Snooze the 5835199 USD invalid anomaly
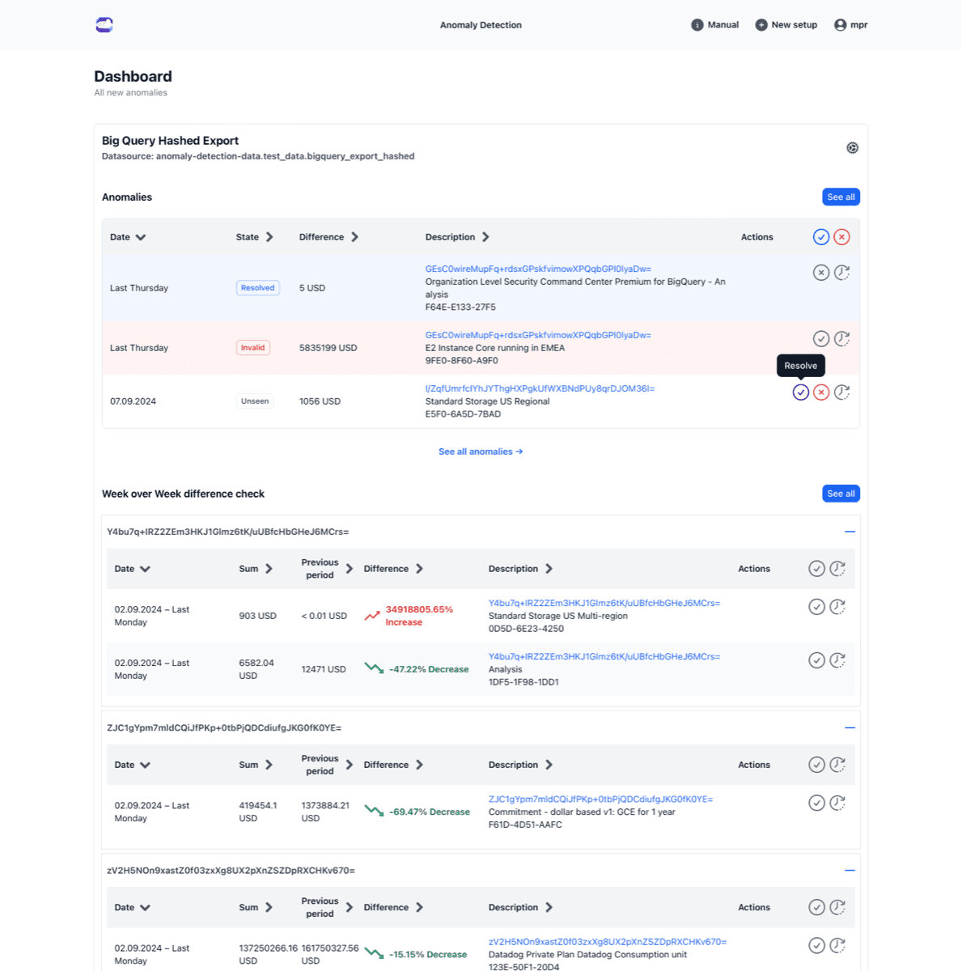The width and height of the screenshot is (962, 971). click(x=841, y=339)
